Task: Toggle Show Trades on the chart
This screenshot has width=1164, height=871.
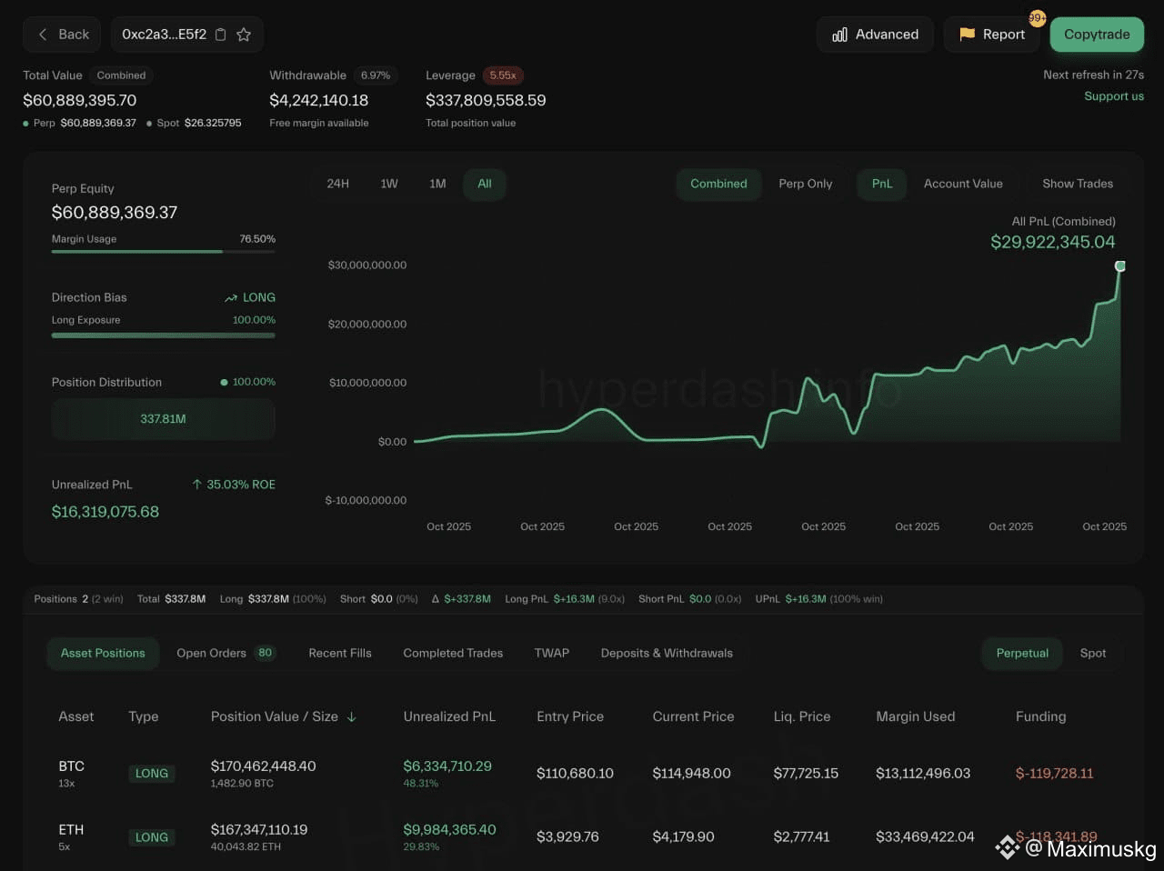Action: click(1077, 184)
